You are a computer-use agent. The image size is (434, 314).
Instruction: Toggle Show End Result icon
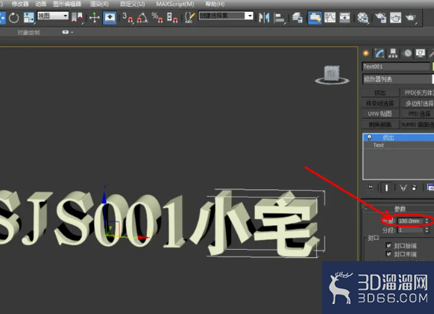386,188
